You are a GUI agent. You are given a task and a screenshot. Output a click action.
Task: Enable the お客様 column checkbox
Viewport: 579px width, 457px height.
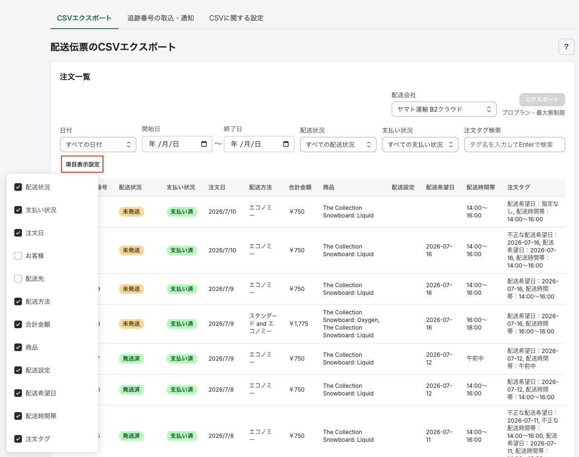click(x=18, y=256)
